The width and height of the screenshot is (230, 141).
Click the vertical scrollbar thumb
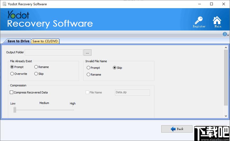click(x=226, y=77)
